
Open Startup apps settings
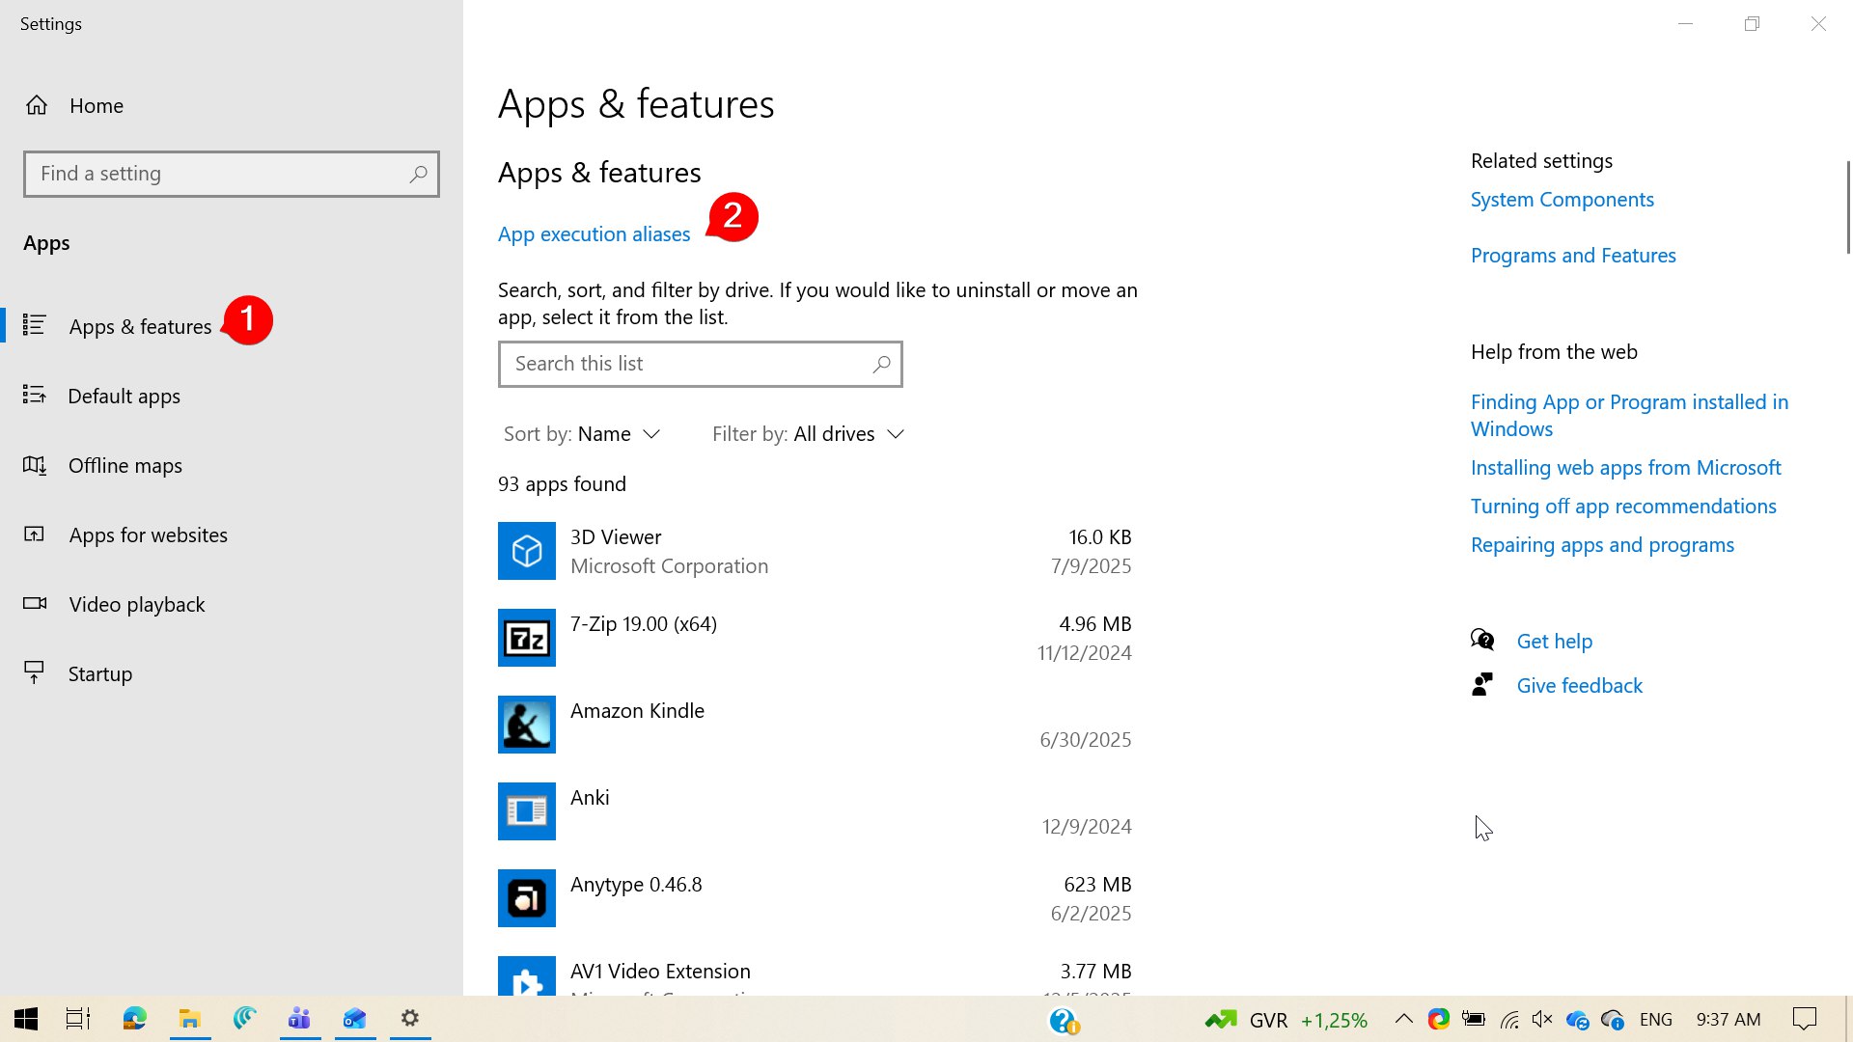[100, 673]
